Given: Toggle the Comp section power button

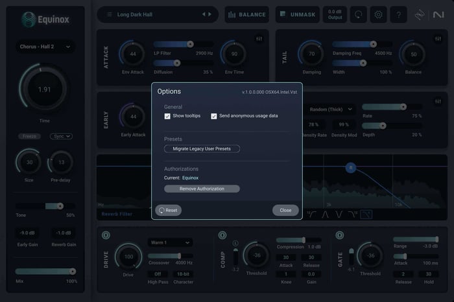Looking at the screenshot, I should tap(222, 235).
